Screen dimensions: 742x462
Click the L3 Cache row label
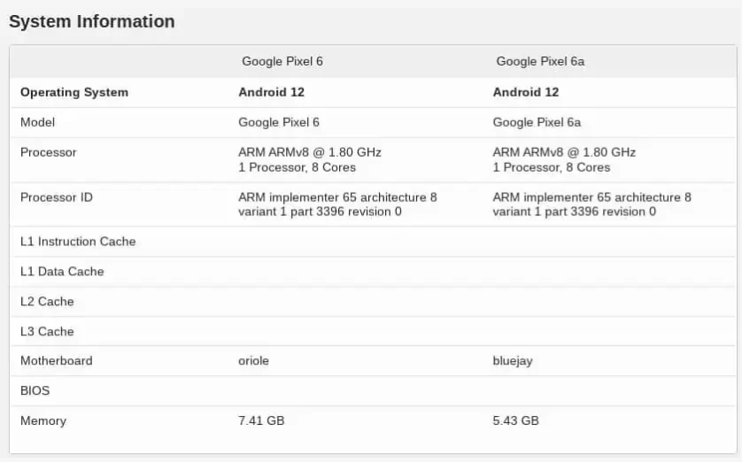[47, 332]
